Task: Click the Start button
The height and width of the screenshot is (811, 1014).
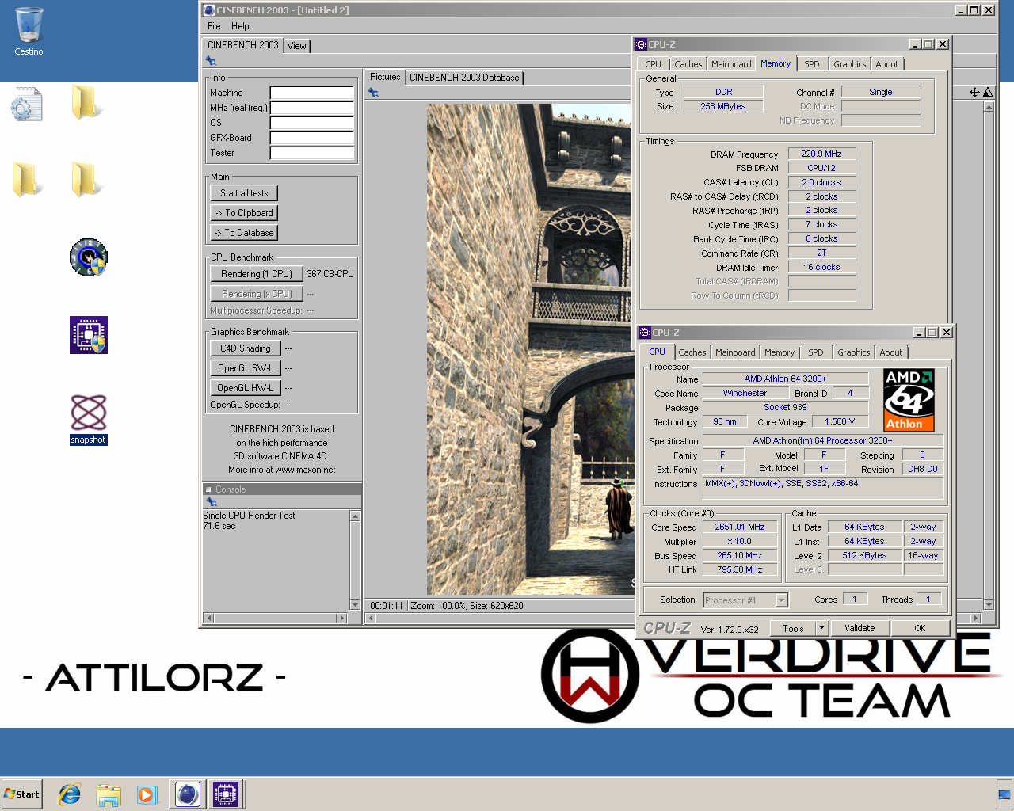Action: pos(21,794)
